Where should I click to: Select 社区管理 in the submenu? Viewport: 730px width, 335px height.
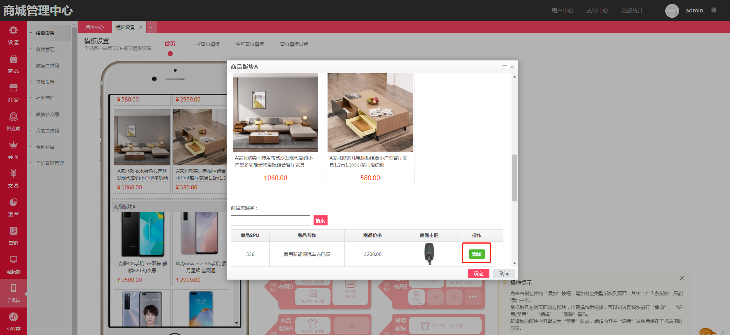pos(45,98)
